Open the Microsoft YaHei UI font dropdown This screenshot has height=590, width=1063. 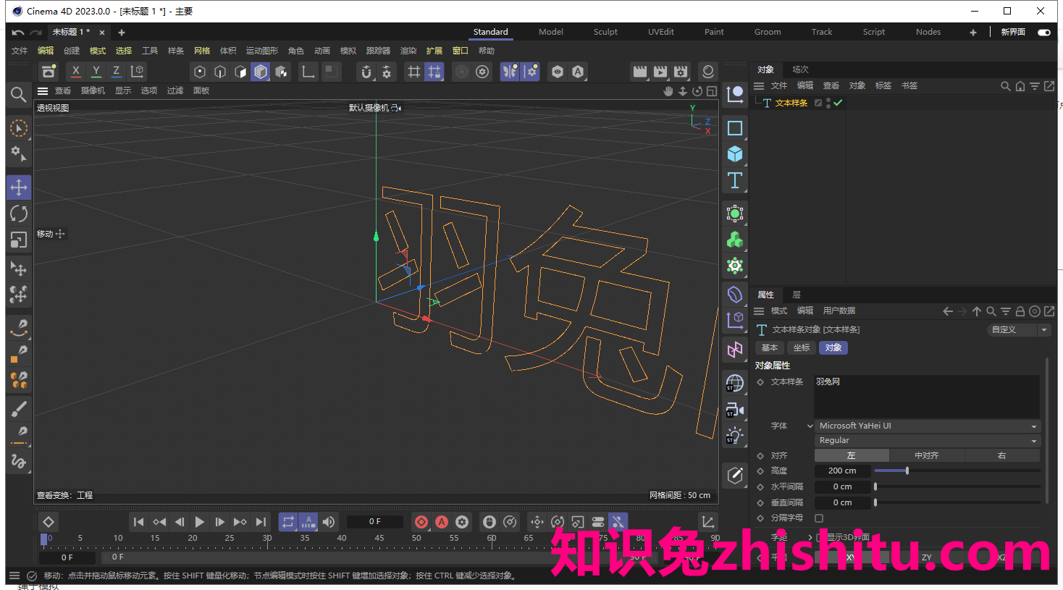coord(927,426)
